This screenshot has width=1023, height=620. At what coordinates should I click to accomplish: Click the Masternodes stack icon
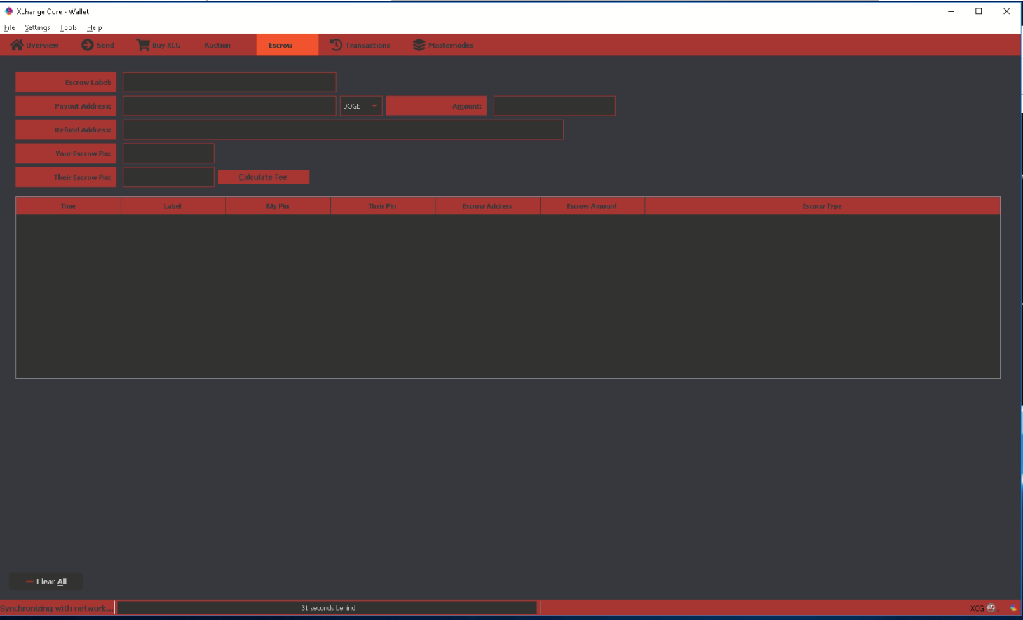pos(419,45)
